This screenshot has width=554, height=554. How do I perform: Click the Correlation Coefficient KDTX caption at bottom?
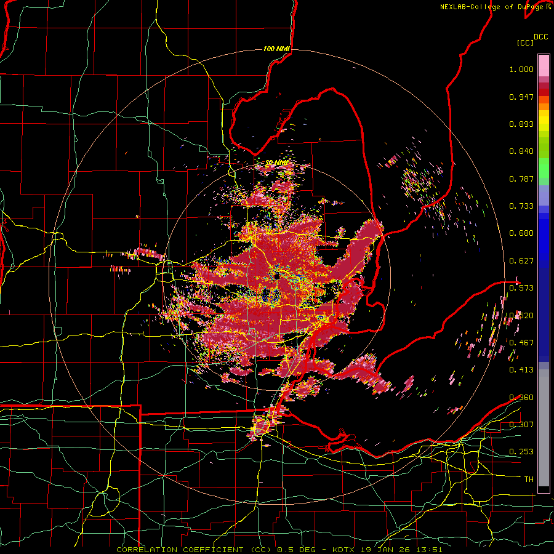(279, 550)
